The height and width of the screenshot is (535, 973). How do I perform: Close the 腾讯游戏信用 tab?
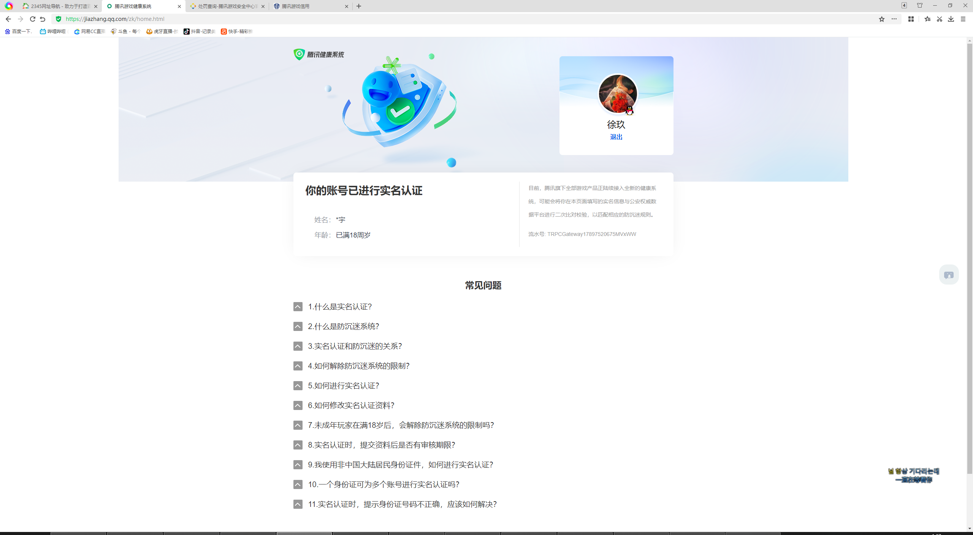[x=347, y=6]
